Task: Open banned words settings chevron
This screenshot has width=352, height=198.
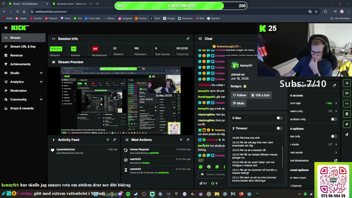Action: click(336, 152)
